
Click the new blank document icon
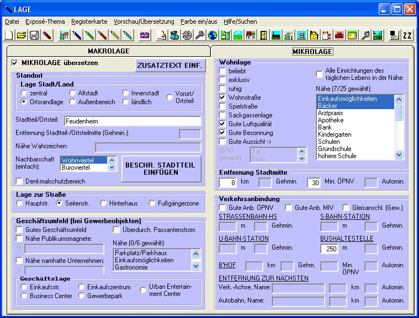(9, 35)
